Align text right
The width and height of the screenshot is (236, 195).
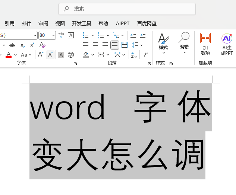point(105,45)
